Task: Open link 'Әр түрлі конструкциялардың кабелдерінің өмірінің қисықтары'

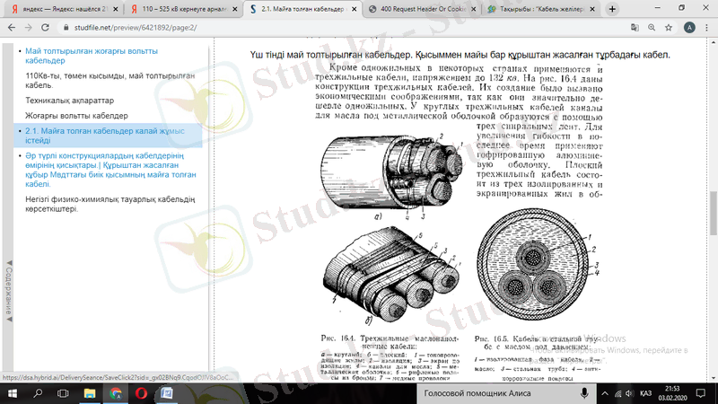Action: [x=109, y=168]
